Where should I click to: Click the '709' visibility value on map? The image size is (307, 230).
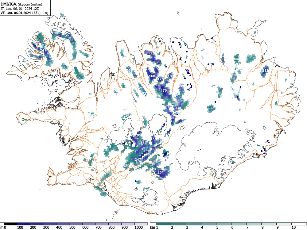pyautogui.click(x=129, y=71)
